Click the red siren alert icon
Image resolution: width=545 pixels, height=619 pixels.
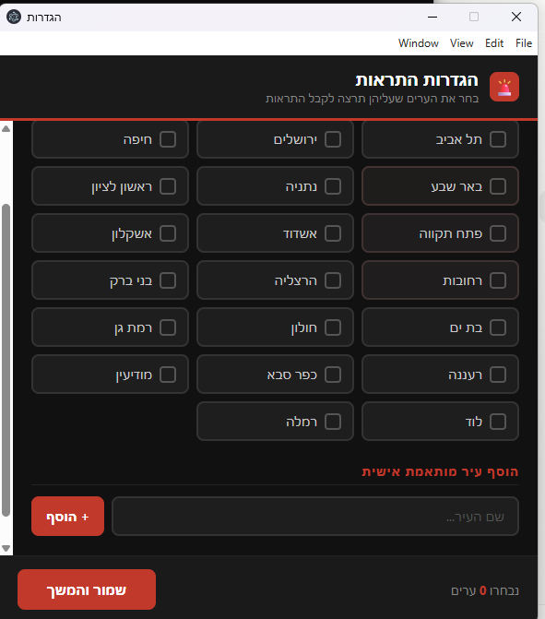[x=504, y=87]
